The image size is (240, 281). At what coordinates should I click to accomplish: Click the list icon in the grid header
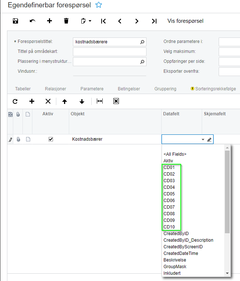10,114
